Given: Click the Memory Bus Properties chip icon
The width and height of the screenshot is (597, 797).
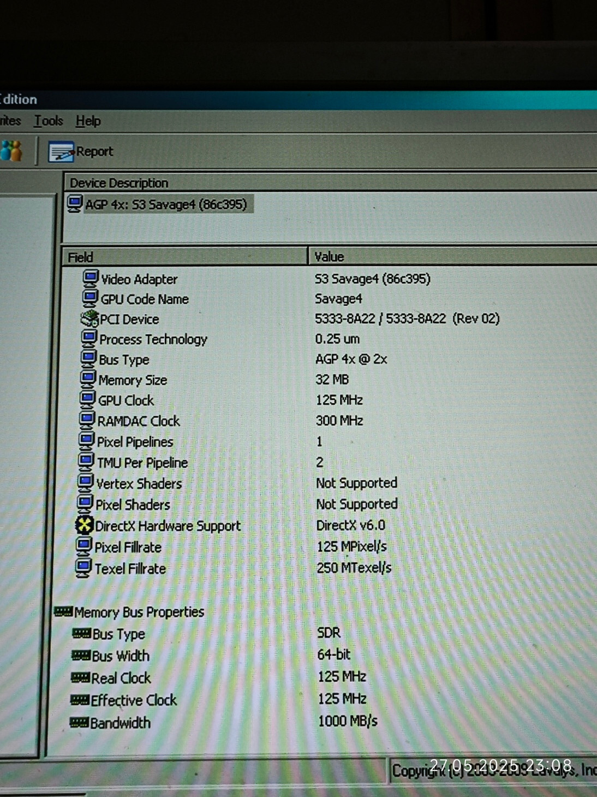Looking at the screenshot, I should (x=63, y=612).
